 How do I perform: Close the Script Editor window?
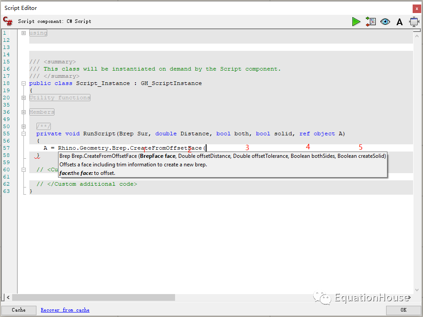[x=417, y=9]
